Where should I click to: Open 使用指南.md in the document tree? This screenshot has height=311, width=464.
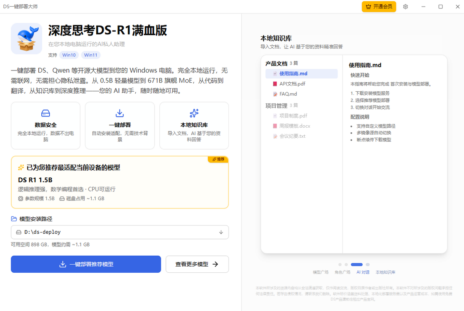point(301,73)
